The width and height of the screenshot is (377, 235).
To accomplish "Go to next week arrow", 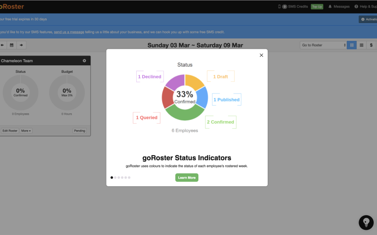I will [x=21, y=45].
